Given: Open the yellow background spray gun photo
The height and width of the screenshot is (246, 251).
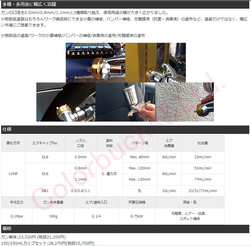Looking at the screenshot, I should (155, 62).
